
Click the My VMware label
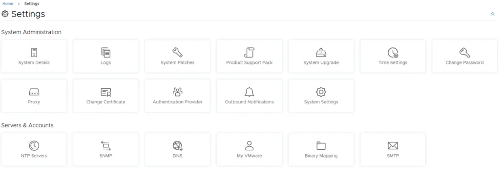click(250, 156)
